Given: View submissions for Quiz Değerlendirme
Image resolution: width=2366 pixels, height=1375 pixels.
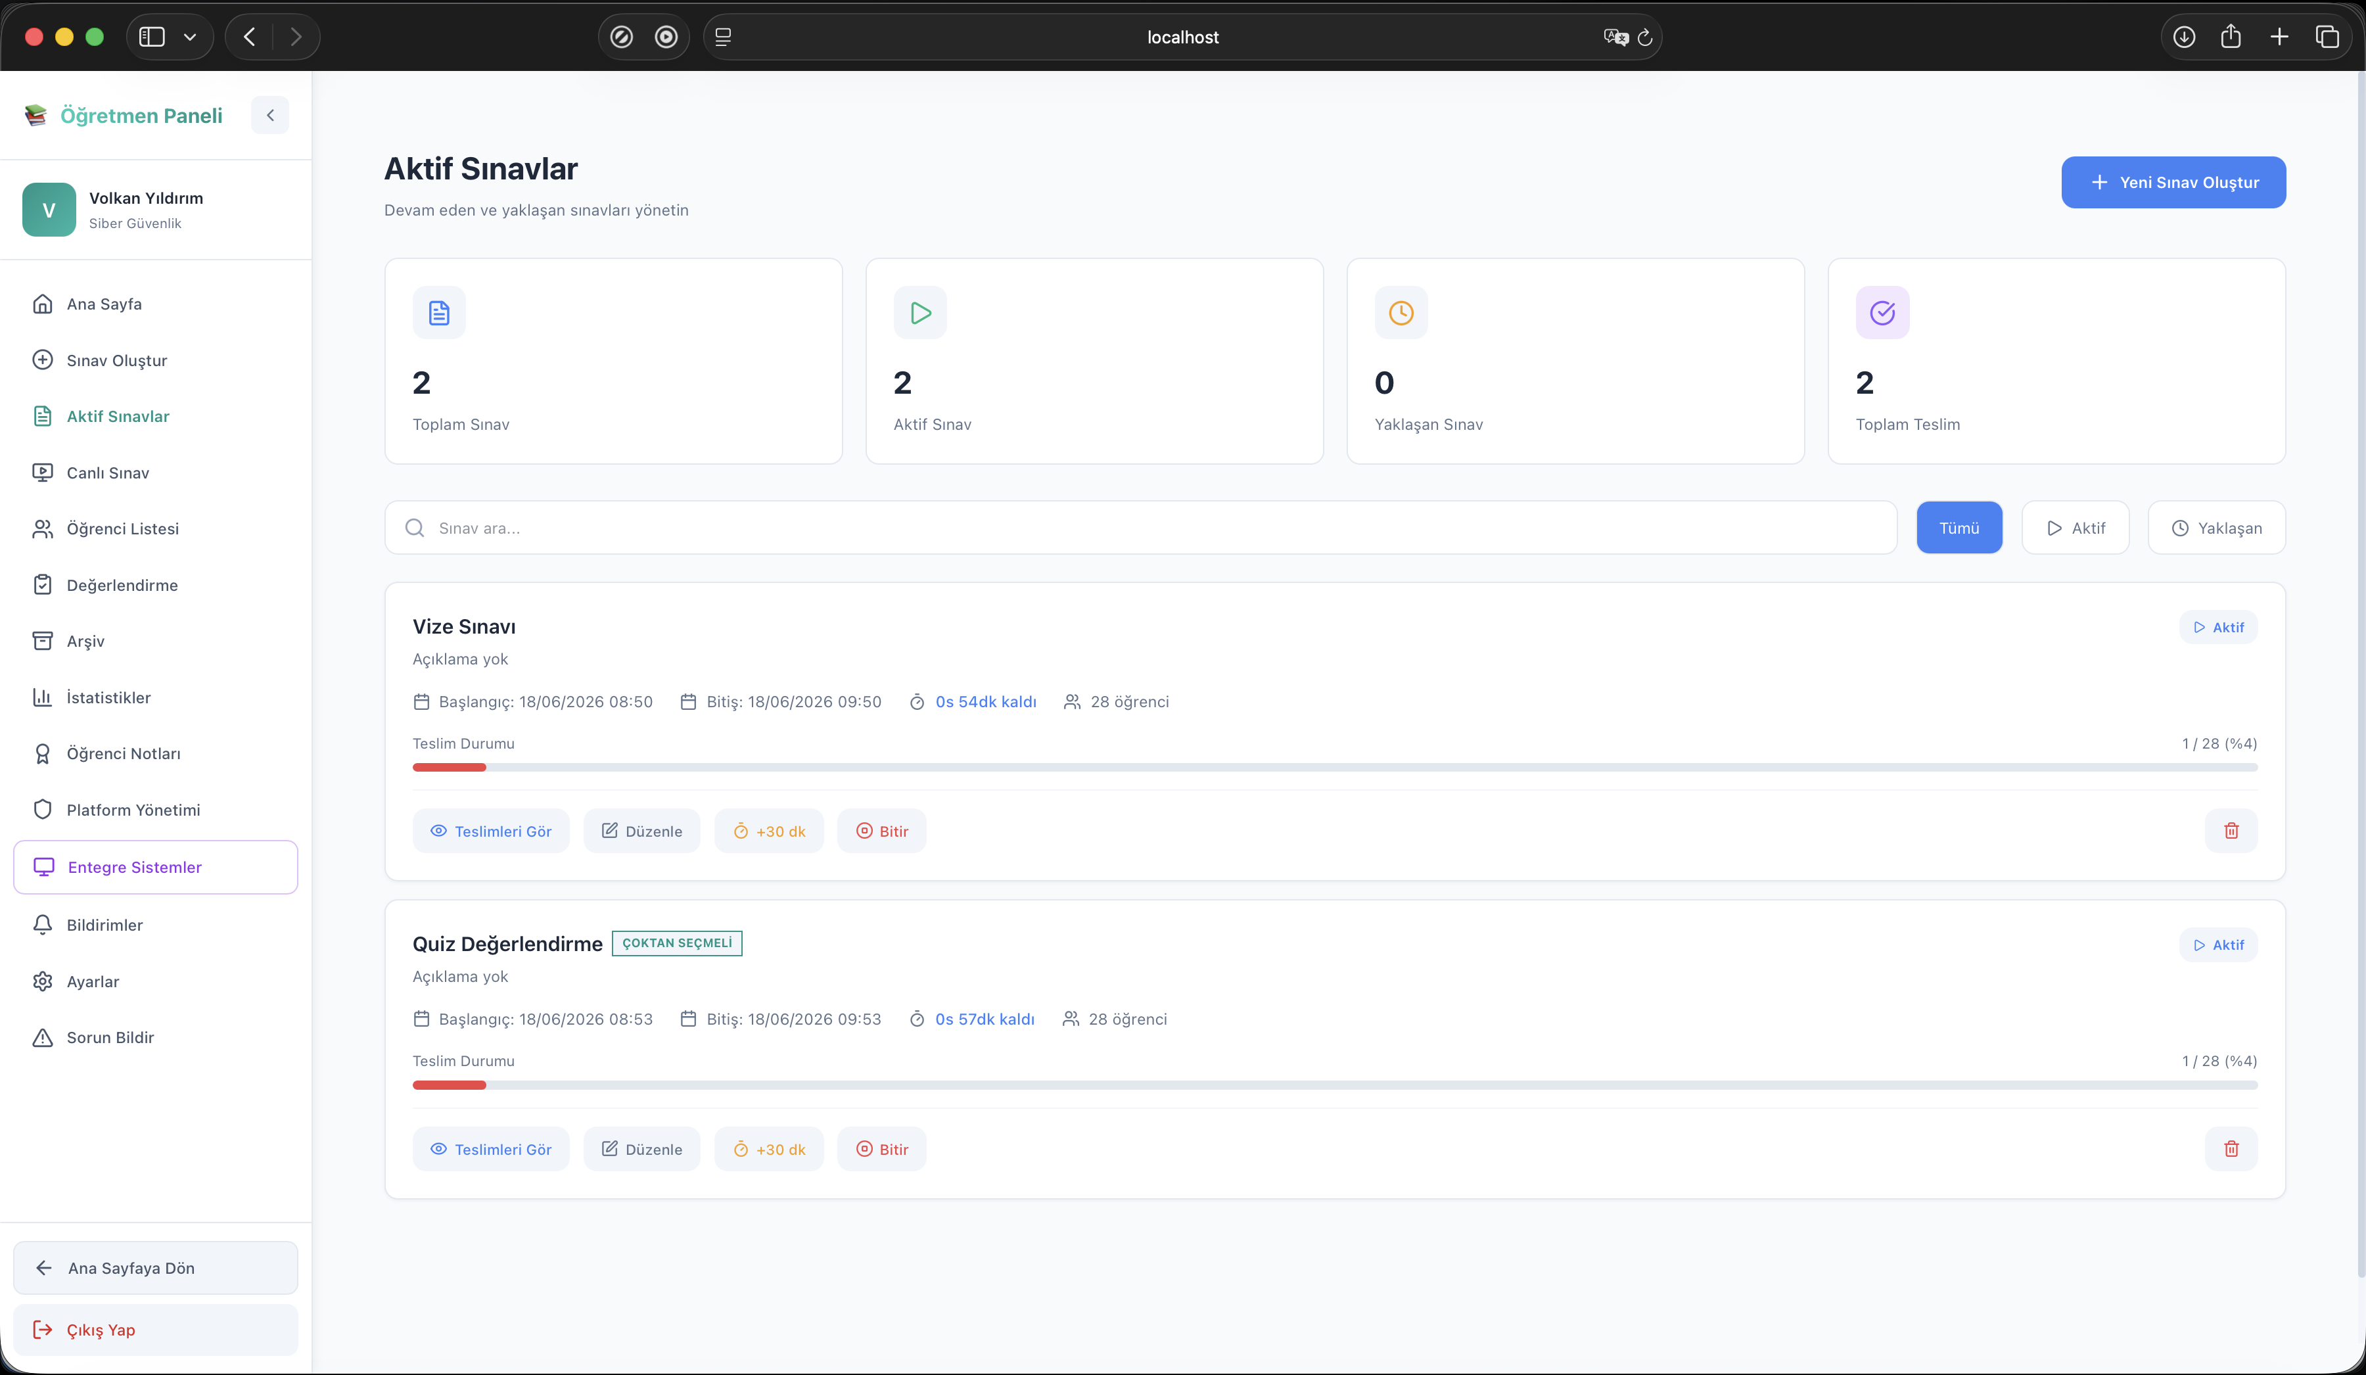Looking at the screenshot, I should click(x=491, y=1150).
